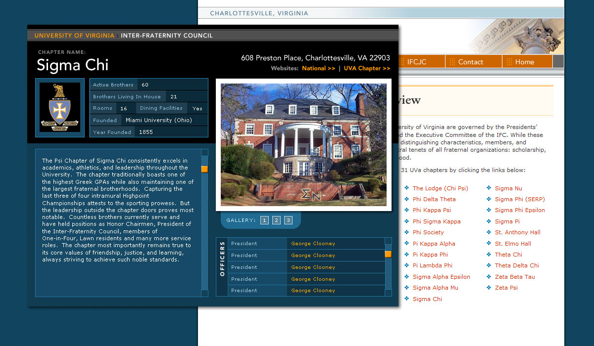Click the "Sigma Chi" chapter name heading
Viewport: 594px width, 346px height.
pyautogui.click(x=73, y=65)
